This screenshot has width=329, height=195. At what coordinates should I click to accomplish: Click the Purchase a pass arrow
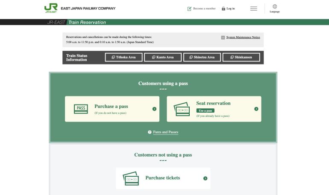(x=154, y=109)
